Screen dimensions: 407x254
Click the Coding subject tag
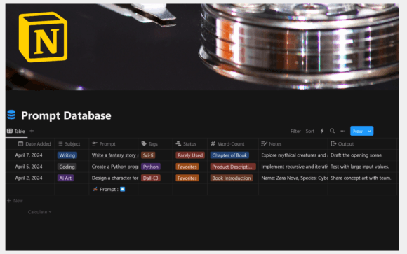pos(67,167)
